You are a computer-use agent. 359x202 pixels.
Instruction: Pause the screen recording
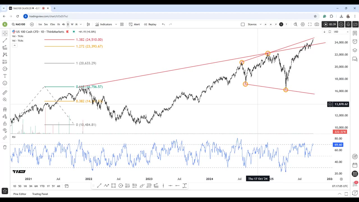(x=341, y=24)
